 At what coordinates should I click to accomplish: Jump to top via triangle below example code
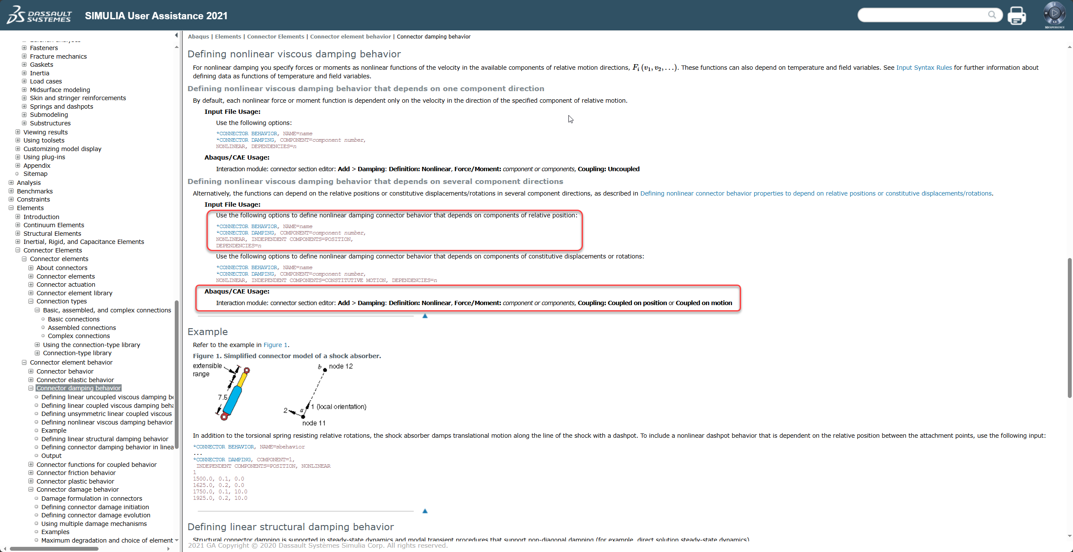[x=425, y=511]
